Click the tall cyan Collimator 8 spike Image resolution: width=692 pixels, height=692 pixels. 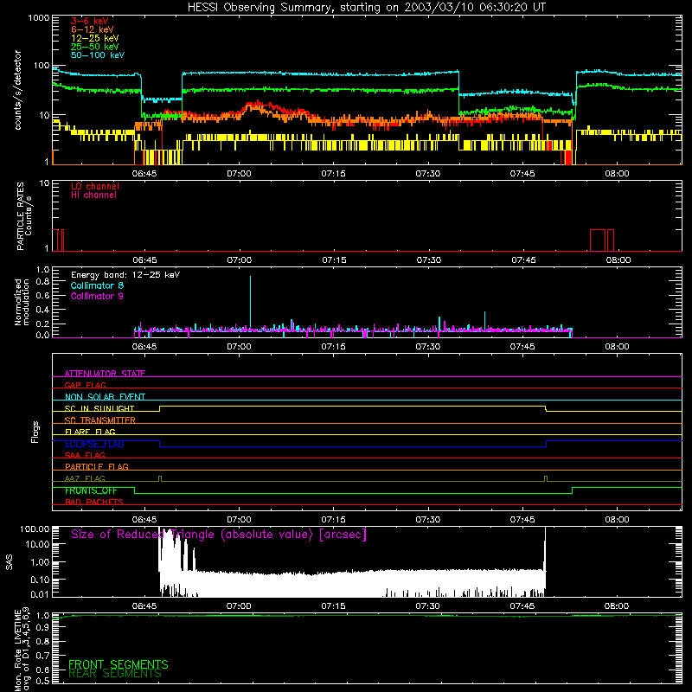(x=250, y=302)
